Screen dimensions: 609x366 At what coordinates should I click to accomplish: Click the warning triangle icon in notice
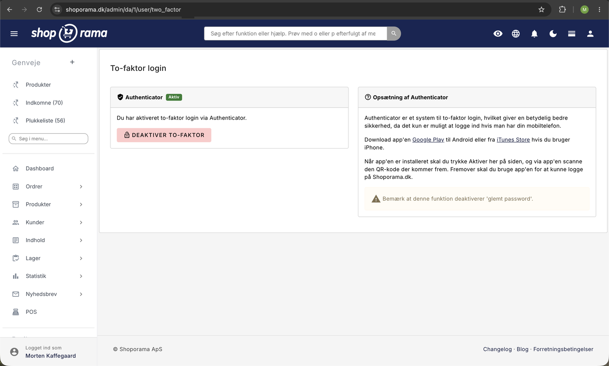[x=376, y=199]
